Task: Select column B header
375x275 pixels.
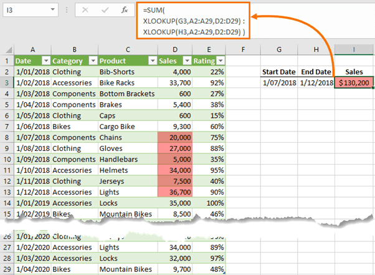Action: pos(74,49)
